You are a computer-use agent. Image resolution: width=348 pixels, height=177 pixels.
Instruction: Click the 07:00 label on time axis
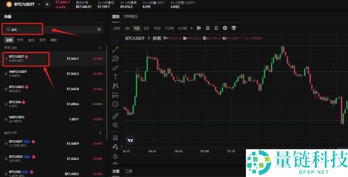(205, 152)
